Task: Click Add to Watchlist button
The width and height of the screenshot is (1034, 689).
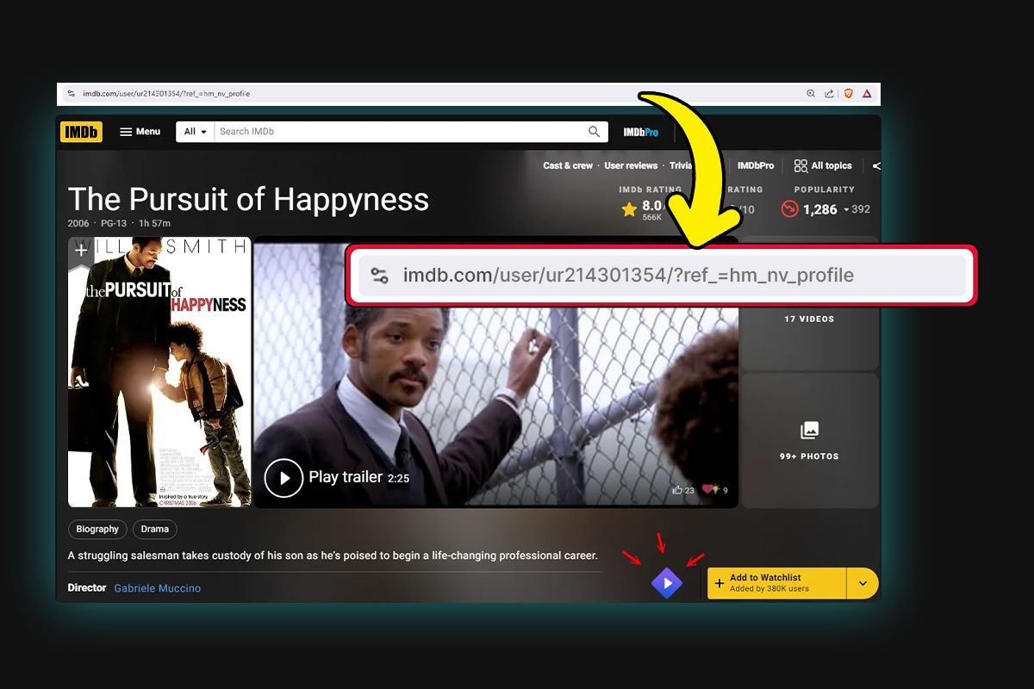Action: [x=777, y=583]
